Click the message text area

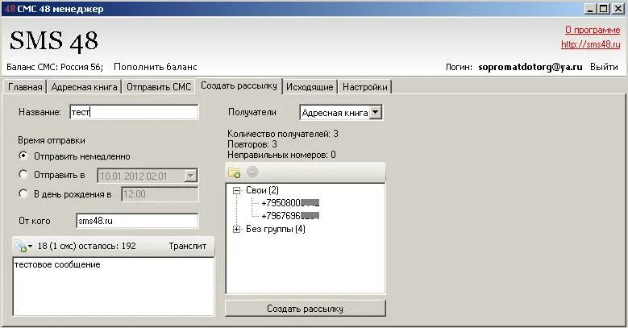[114, 287]
